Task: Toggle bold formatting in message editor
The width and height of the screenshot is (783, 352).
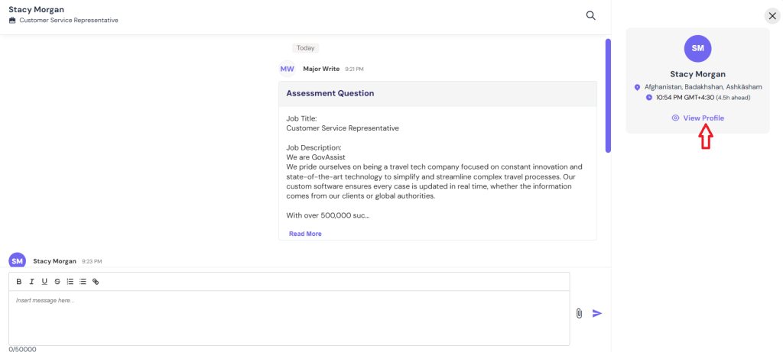Action: tap(19, 282)
